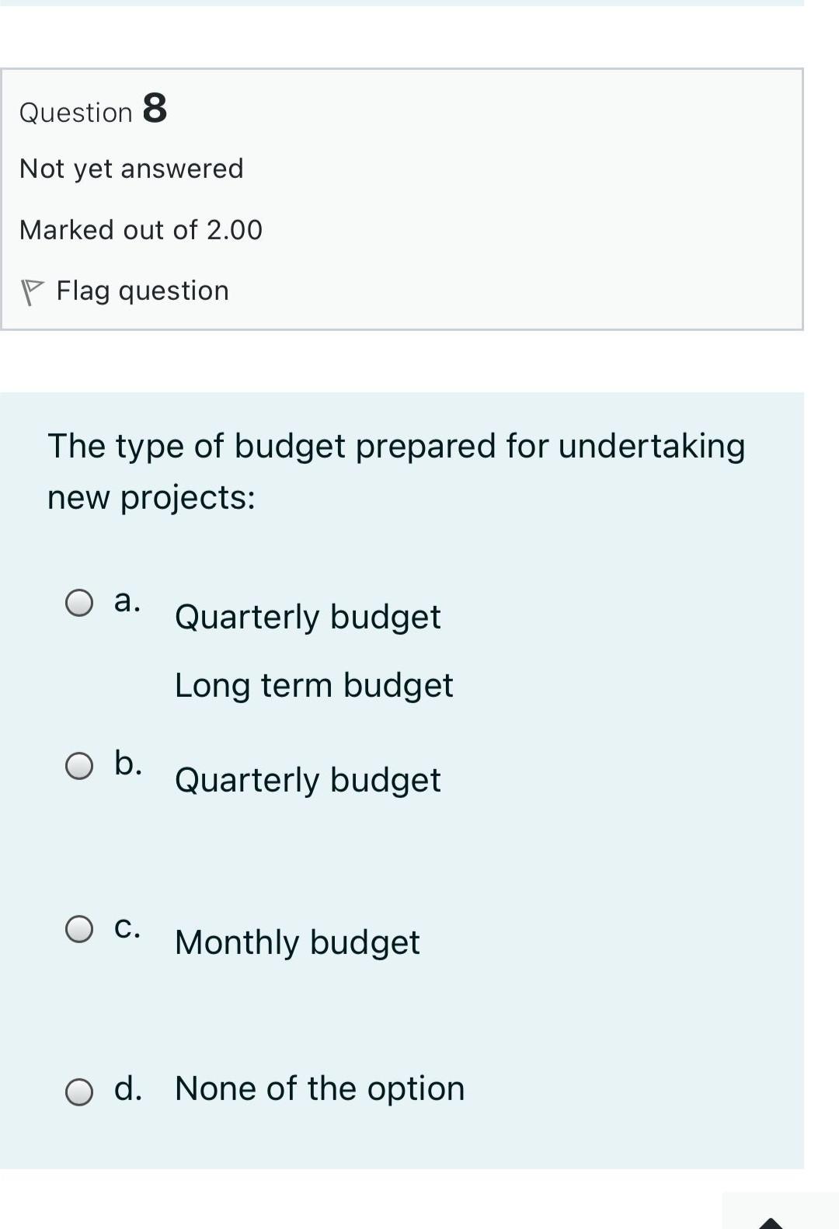Click the Monthly budget answer text

pos(297,942)
